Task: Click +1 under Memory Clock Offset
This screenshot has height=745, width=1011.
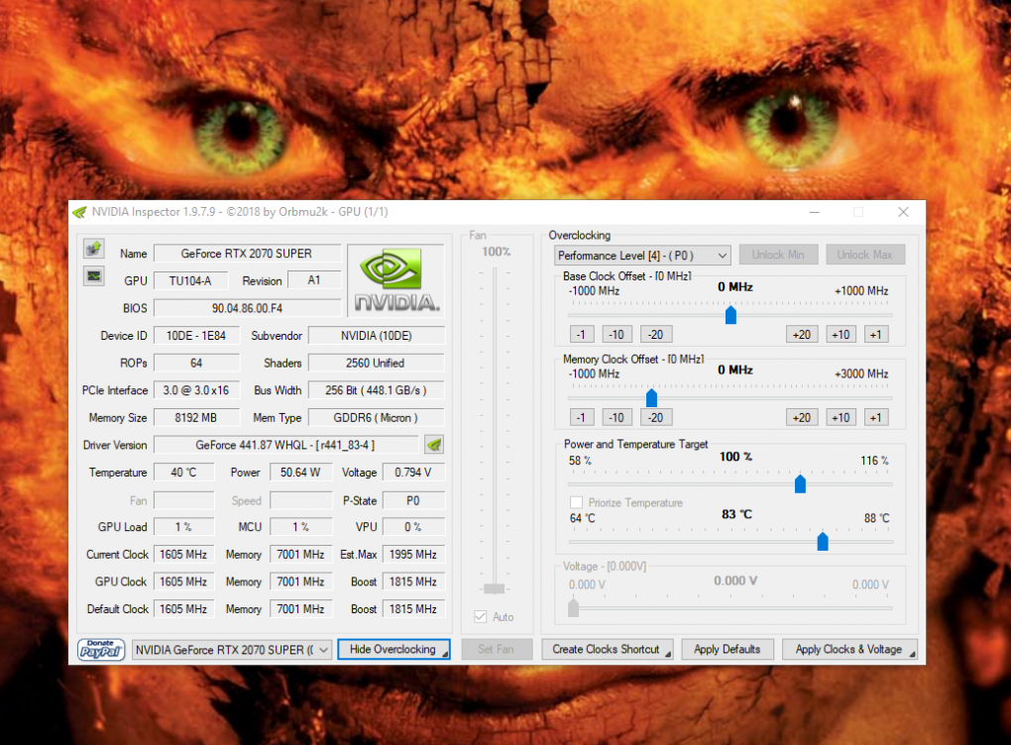Action: (x=875, y=418)
